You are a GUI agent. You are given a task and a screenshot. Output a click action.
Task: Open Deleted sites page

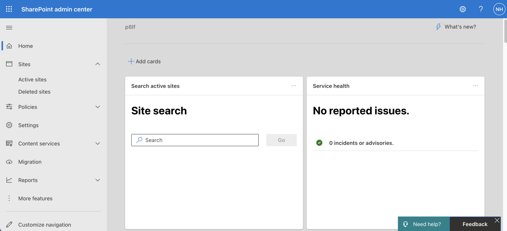tap(34, 92)
